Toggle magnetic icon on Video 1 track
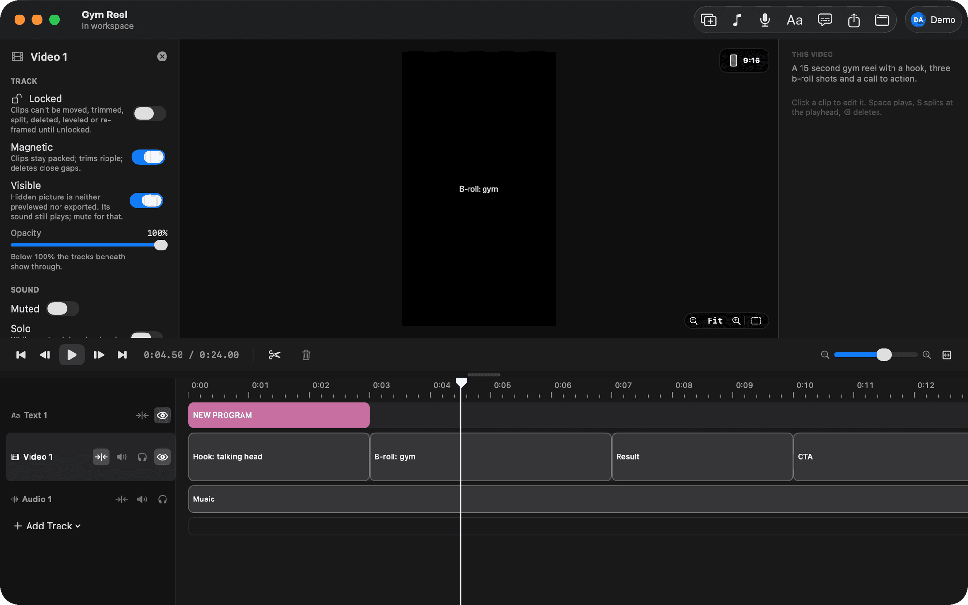The height and width of the screenshot is (605, 968). (101, 457)
